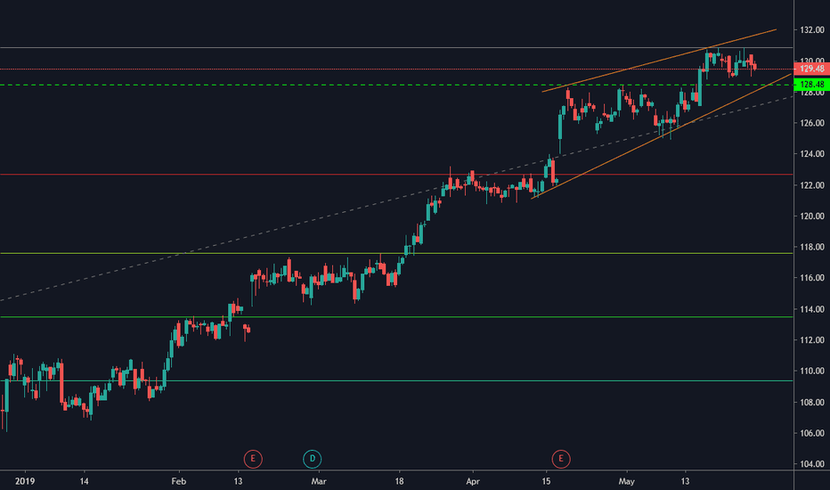Click the 2019 label on time axis
Viewport: 830px width, 490px height.
pyautogui.click(x=25, y=481)
